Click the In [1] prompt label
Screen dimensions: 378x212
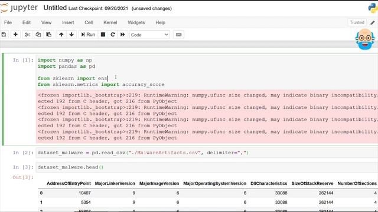[23, 60]
